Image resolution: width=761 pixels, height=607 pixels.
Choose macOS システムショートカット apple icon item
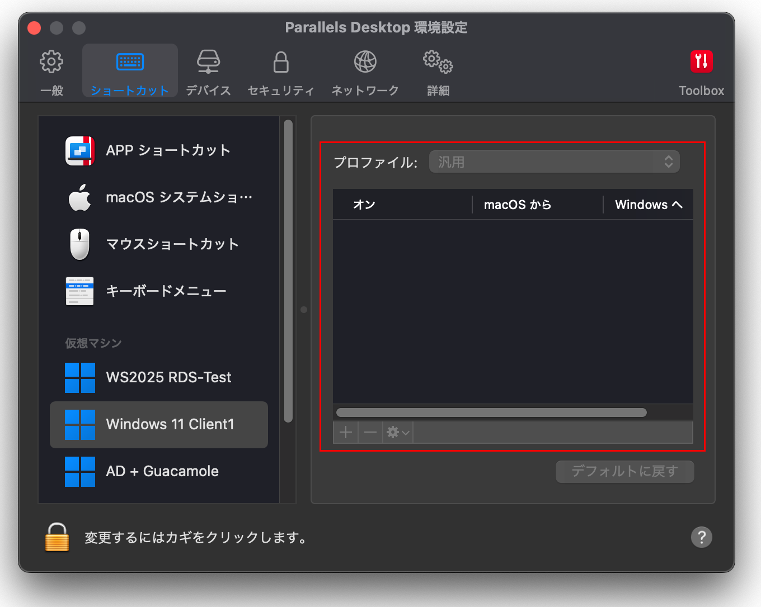[x=159, y=197]
